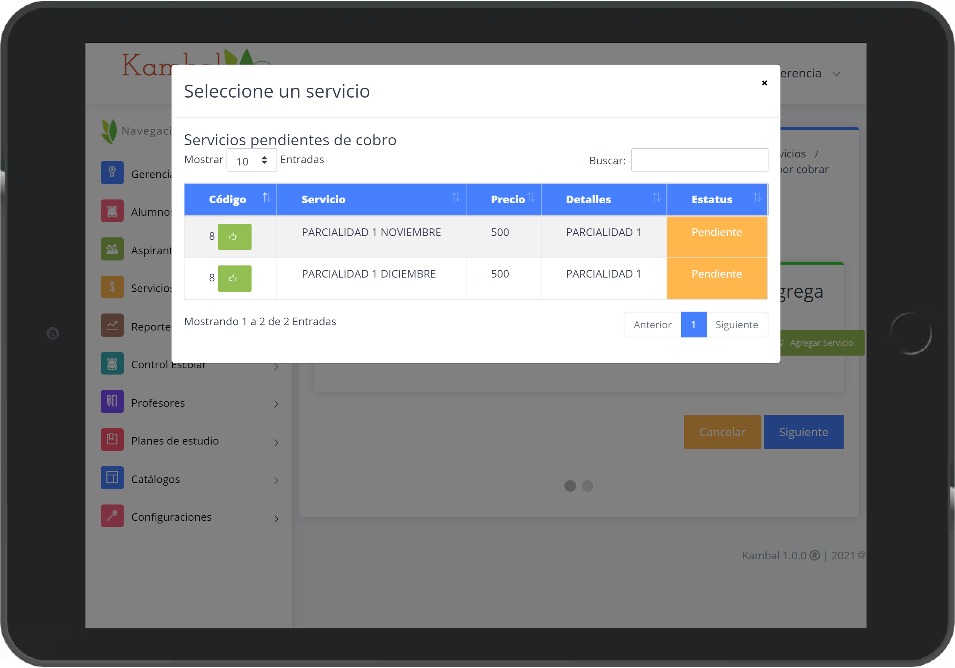Open the user profile dropdown arrow
This screenshot has height=668, width=955.
836,74
